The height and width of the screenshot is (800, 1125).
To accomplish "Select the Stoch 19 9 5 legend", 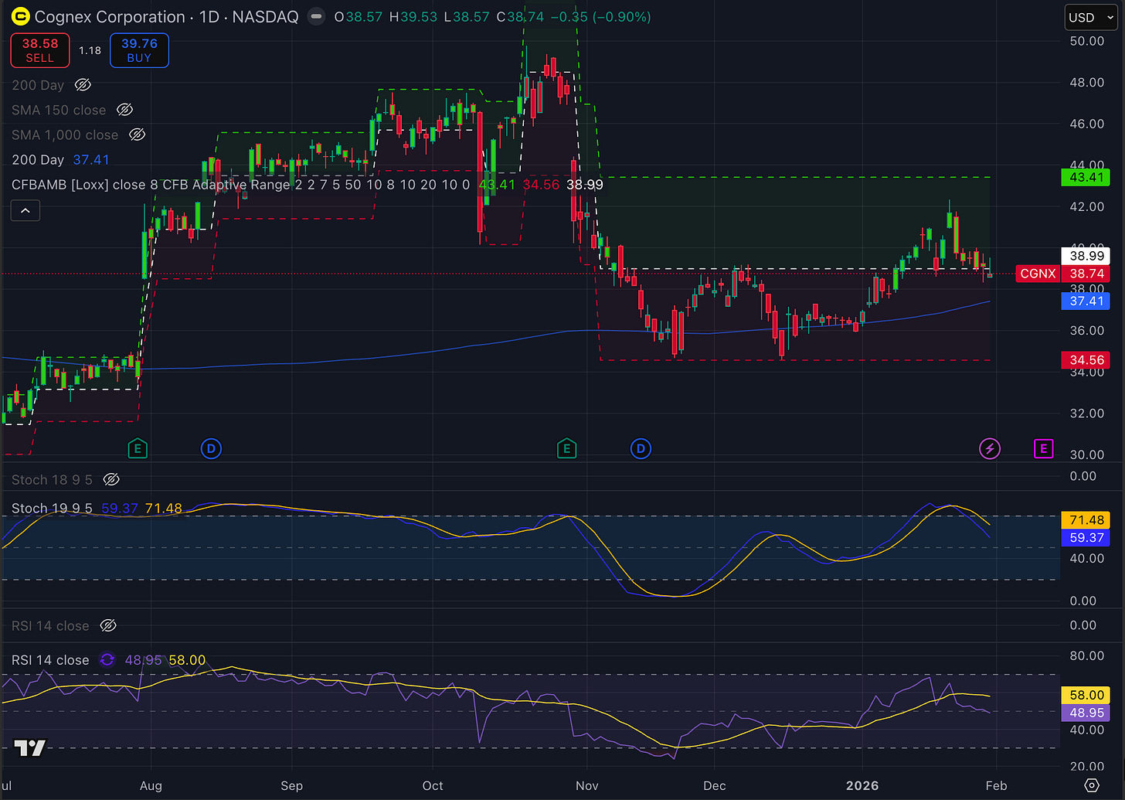I will 97,508.
